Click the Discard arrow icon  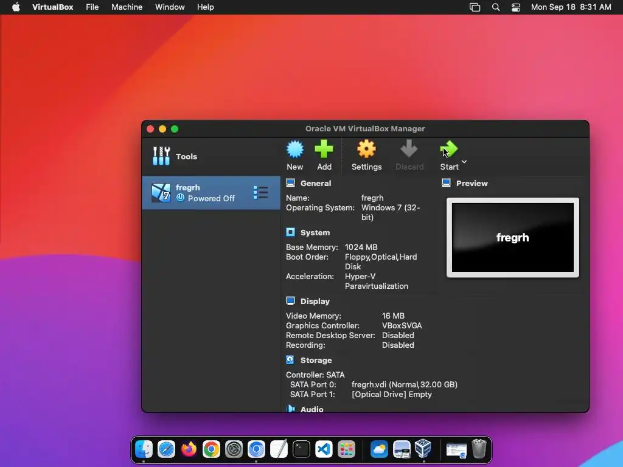point(409,150)
